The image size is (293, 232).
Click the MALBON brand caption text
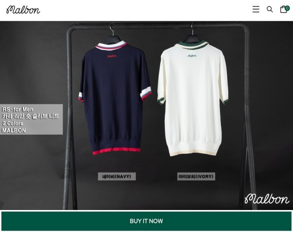pos(14,131)
